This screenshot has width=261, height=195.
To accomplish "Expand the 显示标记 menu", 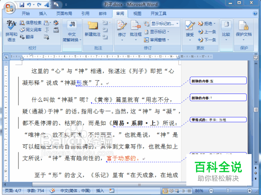I will (157, 32).
